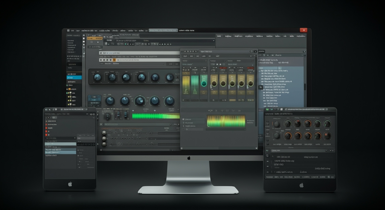
Task: Toggle the first checkbox left of the mixer waveform
Action: (x=183, y=119)
